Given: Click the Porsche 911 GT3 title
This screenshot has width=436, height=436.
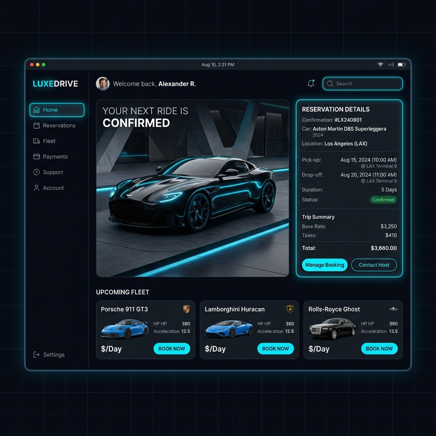Looking at the screenshot, I should 124,309.
